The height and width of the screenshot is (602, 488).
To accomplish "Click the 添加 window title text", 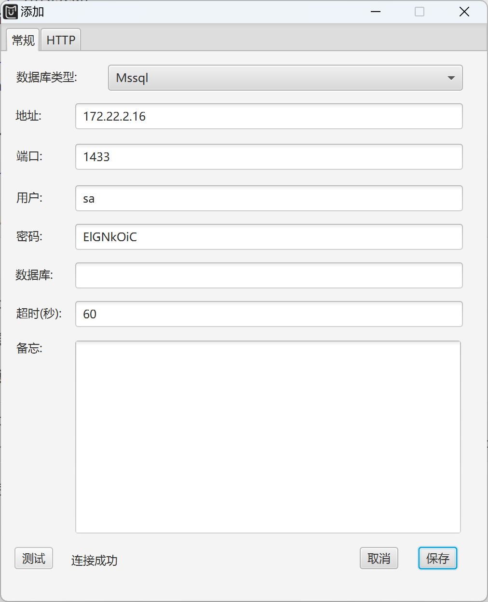I will 32,12.
